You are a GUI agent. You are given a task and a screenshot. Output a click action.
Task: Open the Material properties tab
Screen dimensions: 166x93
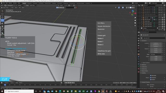point(139,69)
